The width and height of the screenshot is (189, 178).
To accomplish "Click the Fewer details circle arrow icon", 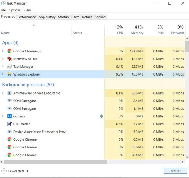I will click(4, 171).
